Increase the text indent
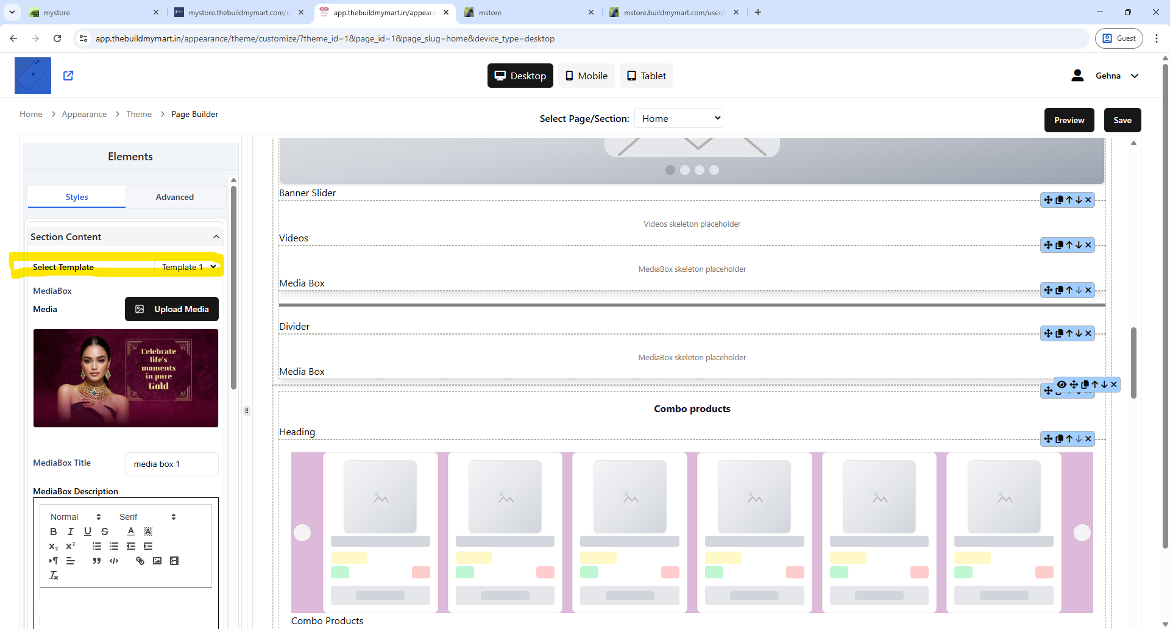Screen dimensions: 1170x629 point(148,546)
